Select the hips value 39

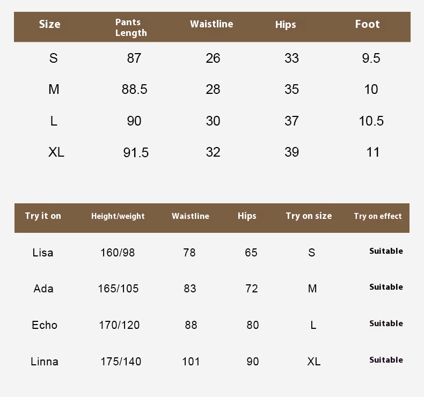pyautogui.click(x=291, y=152)
